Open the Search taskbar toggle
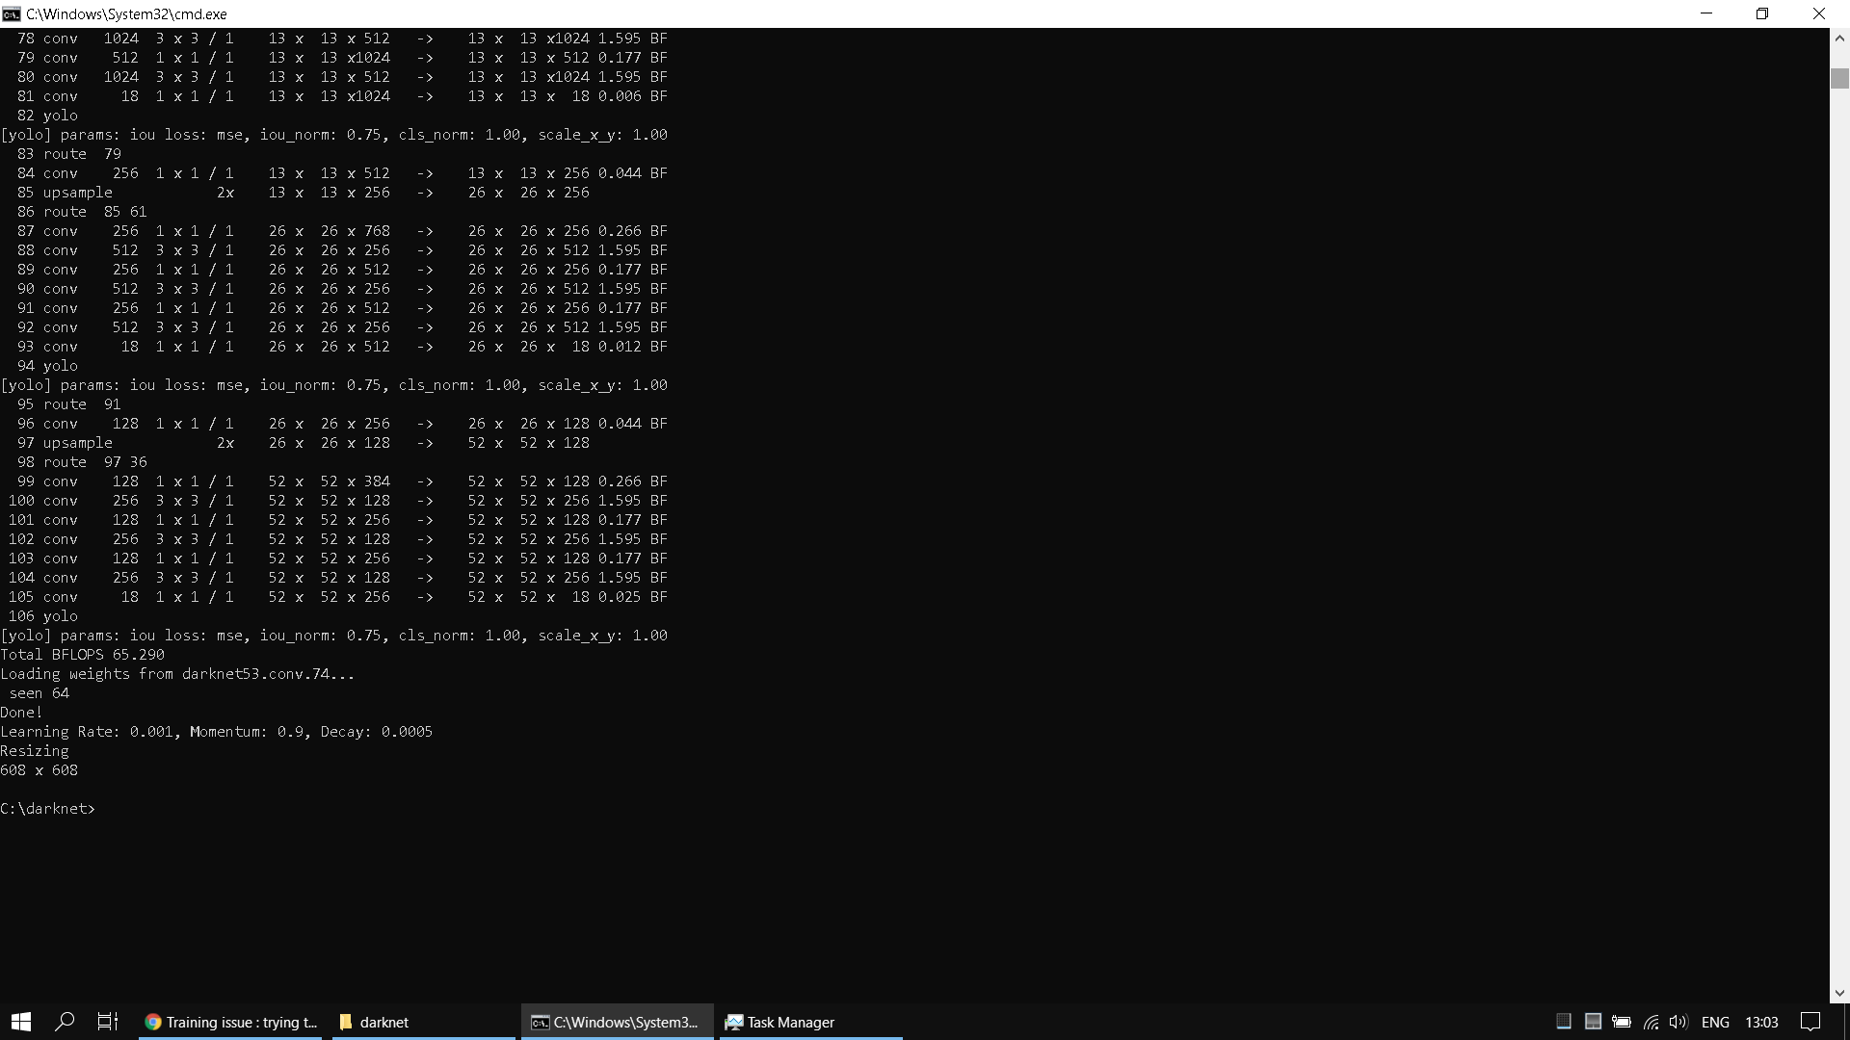 point(64,1023)
